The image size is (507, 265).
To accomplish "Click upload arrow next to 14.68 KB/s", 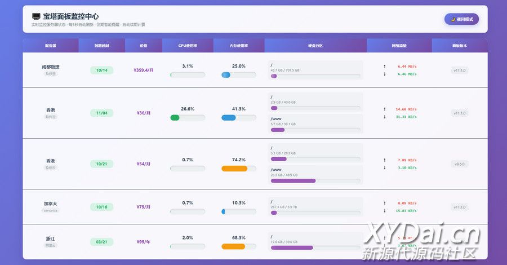I will click(x=385, y=109).
